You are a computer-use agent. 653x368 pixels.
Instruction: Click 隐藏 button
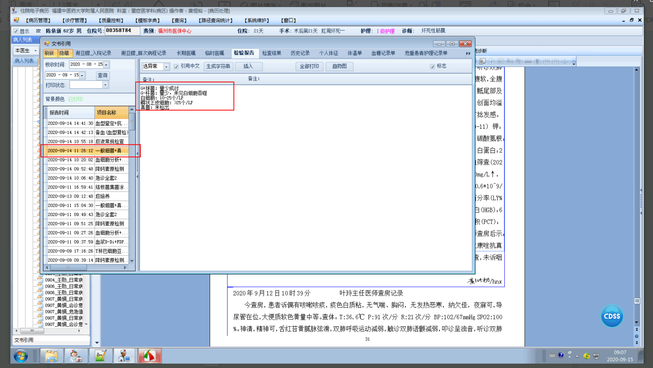click(64, 53)
